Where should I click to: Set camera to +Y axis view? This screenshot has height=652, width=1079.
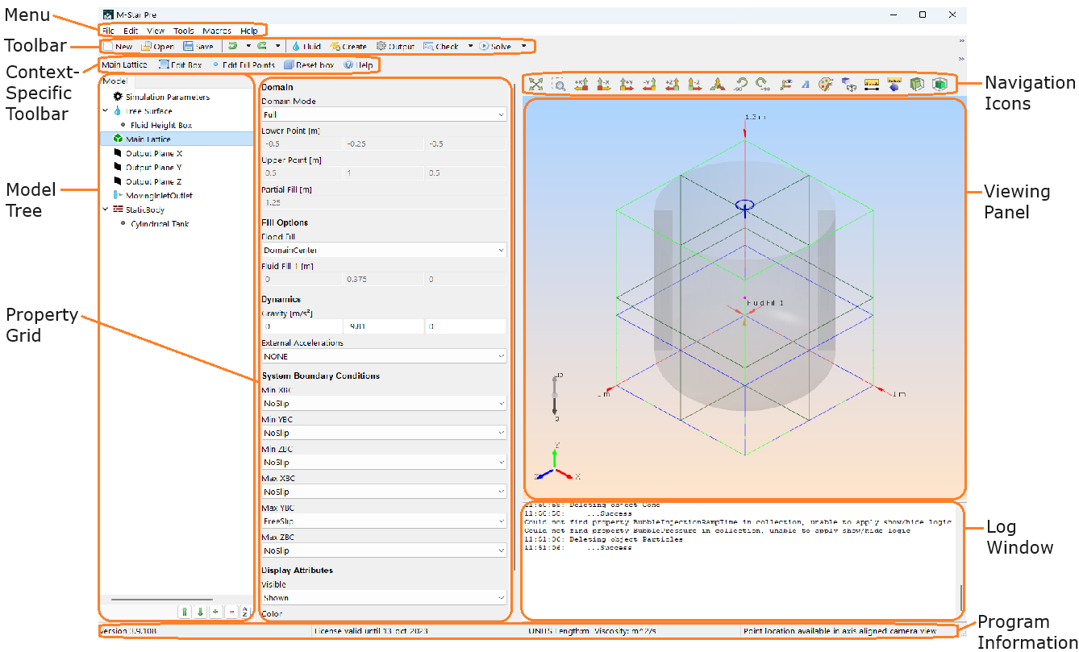[627, 84]
